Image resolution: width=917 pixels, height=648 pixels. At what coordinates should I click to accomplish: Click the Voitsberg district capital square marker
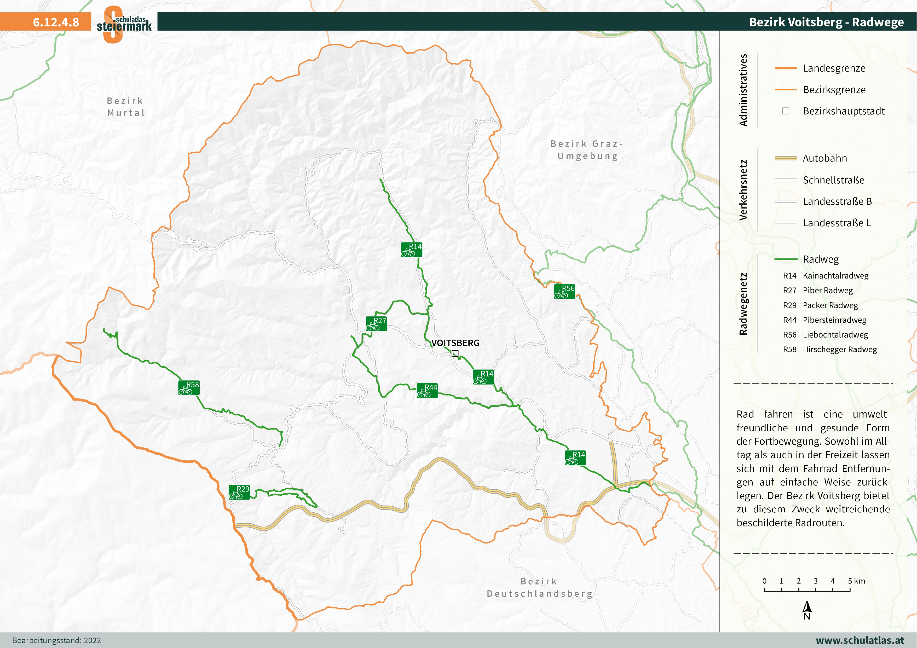pos(455,353)
